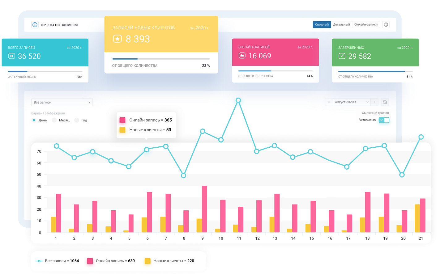The height and width of the screenshot is (278, 440).
Task: Click the line chart point for day 8
Action: coord(183,175)
